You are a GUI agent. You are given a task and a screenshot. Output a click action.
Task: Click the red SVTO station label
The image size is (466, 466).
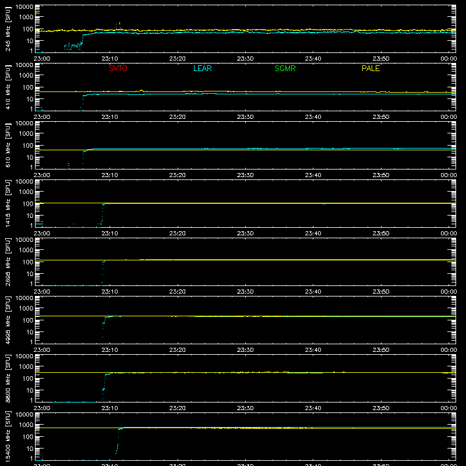point(118,68)
